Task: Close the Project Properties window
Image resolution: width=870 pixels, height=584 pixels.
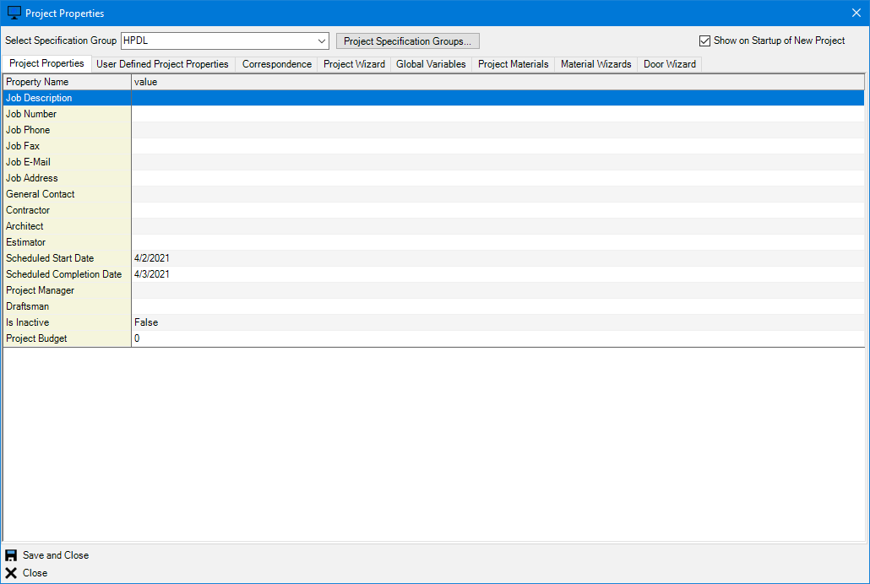Action: [x=856, y=14]
